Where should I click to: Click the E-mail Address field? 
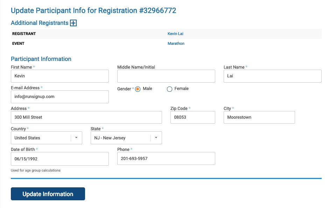click(x=59, y=97)
